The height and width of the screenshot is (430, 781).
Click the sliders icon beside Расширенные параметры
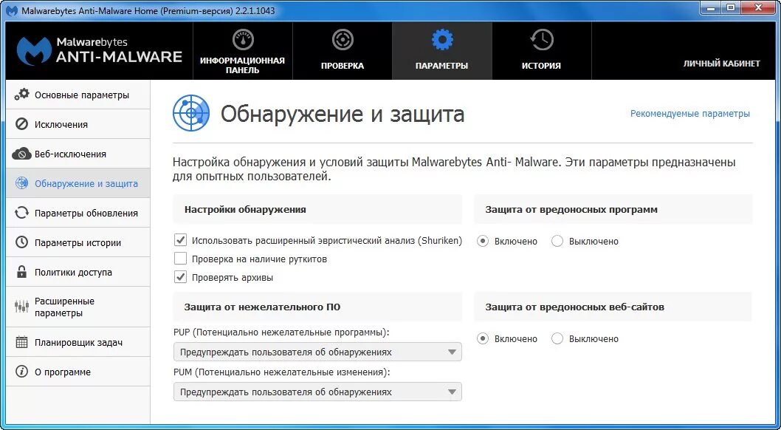(21, 307)
